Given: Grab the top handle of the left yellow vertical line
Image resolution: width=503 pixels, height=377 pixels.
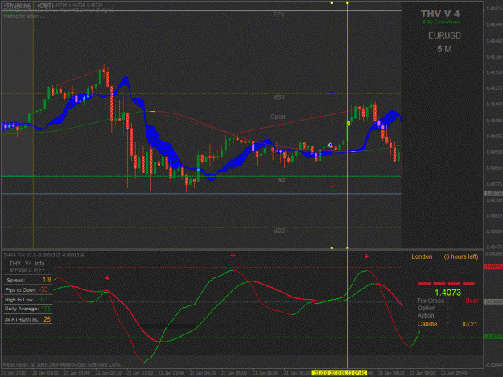Looking at the screenshot, I should (x=332, y=3).
